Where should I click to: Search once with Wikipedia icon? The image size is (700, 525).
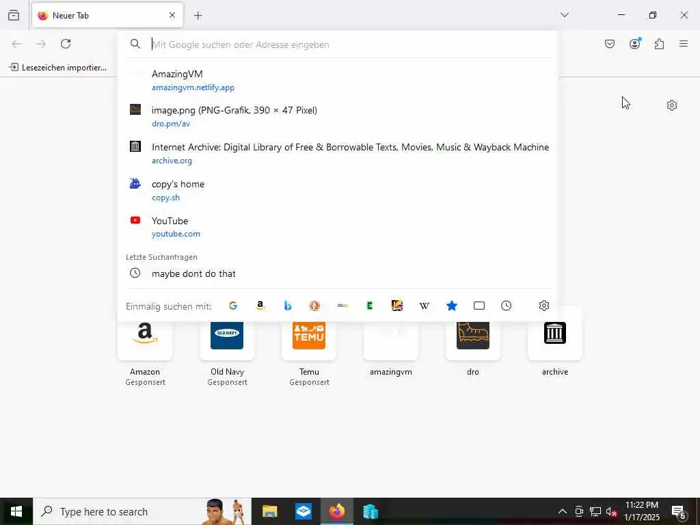point(424,306)
